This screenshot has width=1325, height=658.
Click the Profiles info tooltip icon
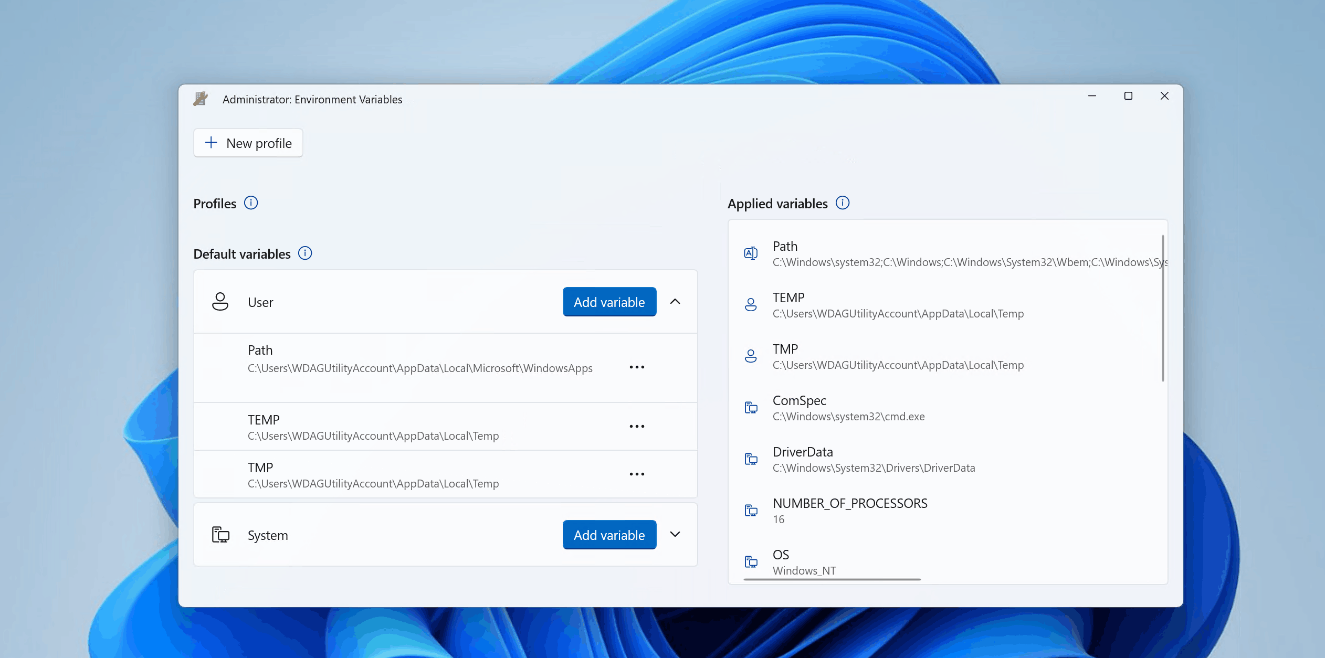[x=251, y=203]
